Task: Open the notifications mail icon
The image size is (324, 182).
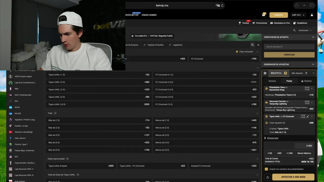Action: tap(264, 15)
